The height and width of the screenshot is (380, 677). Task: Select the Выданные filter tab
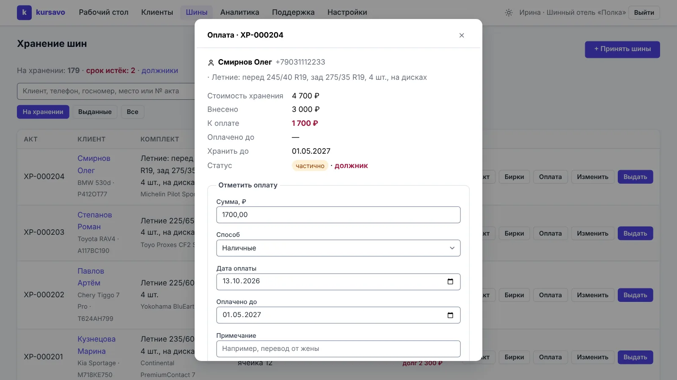coord(95,112)
